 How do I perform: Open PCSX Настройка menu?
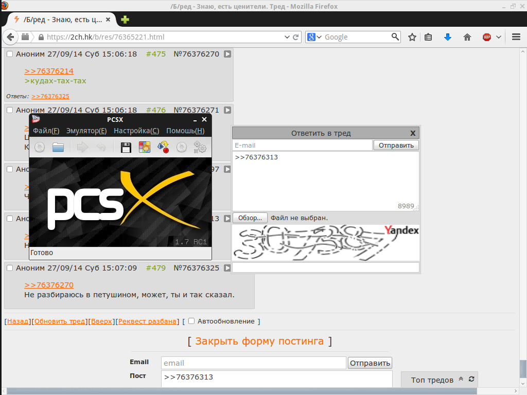pyautogui.click(x=136, y=131)
